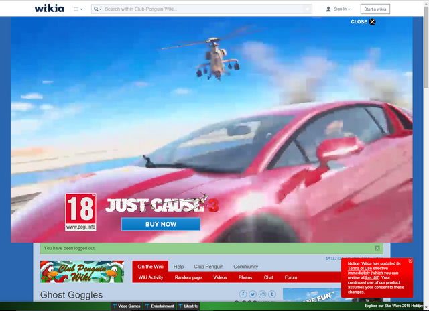Click the Wikia logo

(x=49, y=9)
